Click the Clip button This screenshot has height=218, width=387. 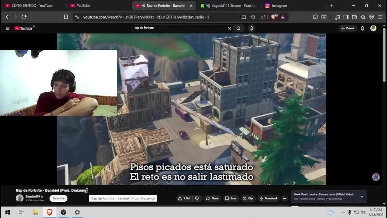pyautogui.click(x=248, y=198)
